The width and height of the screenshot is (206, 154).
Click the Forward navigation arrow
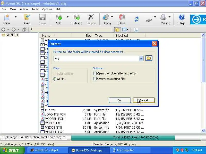coord(14,30)
